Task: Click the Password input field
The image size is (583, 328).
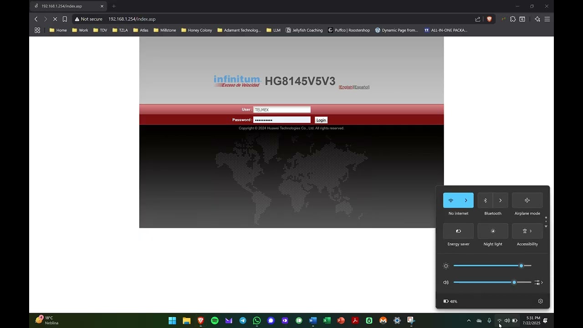Action: click(x=282, y=120)
